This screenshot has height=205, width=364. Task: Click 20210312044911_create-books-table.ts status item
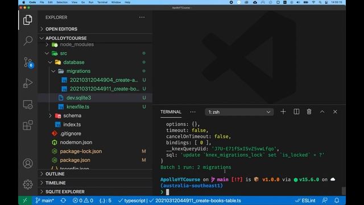click(195, 200)
